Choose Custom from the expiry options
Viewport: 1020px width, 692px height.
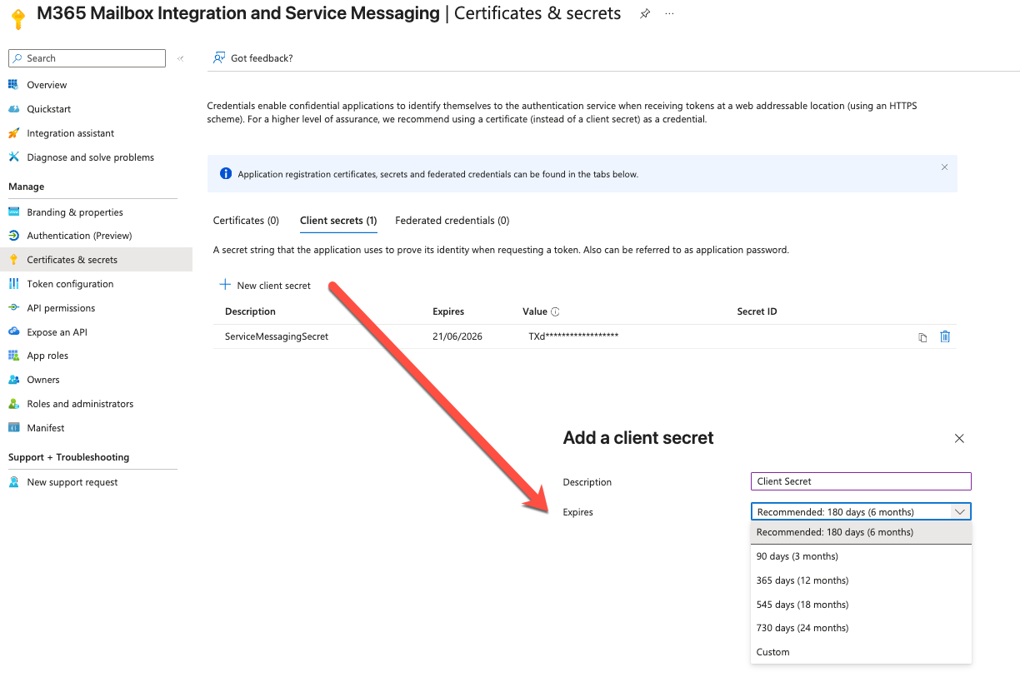pyautogui.click(x=772, y=651)
